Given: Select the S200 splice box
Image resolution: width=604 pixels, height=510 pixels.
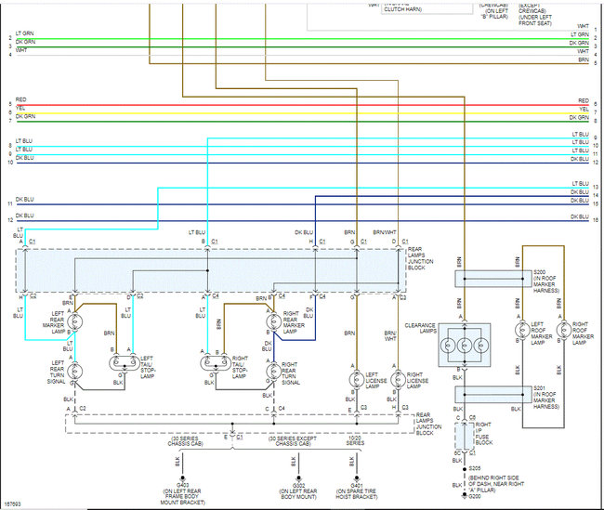Looking at the screenshot, I should pos(493,279).
